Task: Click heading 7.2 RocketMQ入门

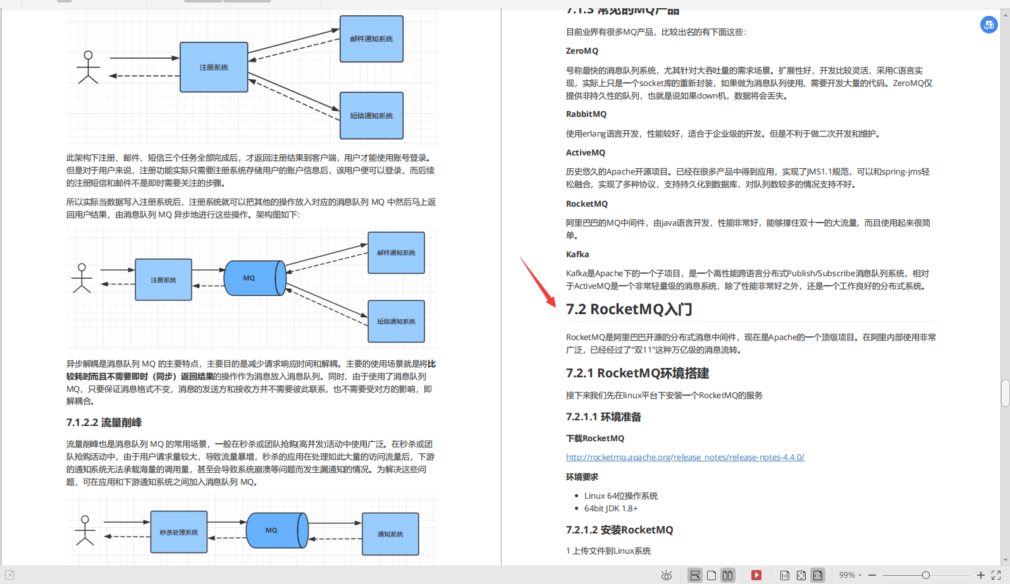Action: [629, 309]
